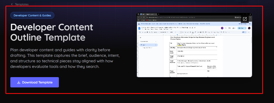Open the preview image in new window icon

pyautogui.click(x=245, y=19)
